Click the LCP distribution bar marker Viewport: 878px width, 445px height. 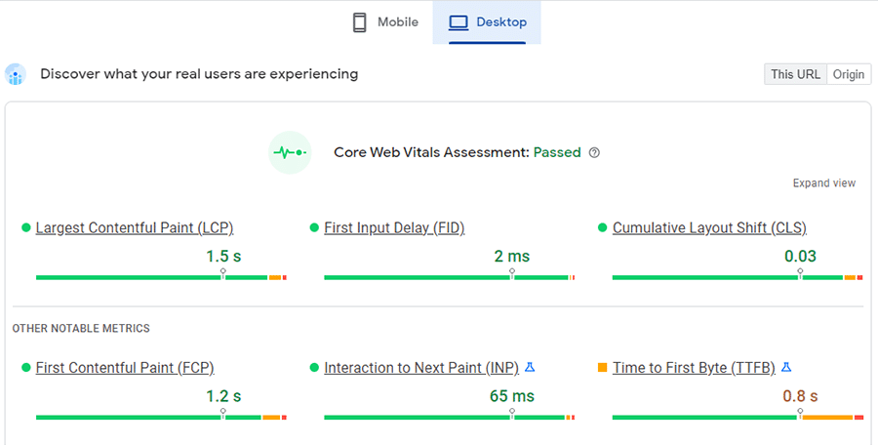click(x=222, y=273)
